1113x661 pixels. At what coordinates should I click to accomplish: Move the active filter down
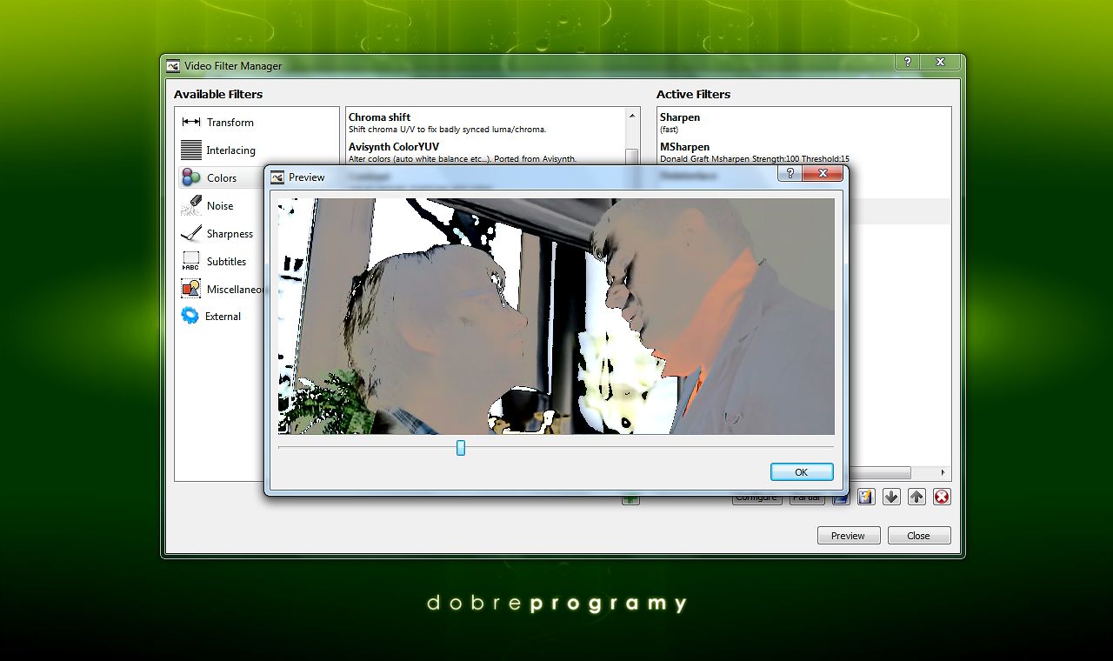click(891, 497)
